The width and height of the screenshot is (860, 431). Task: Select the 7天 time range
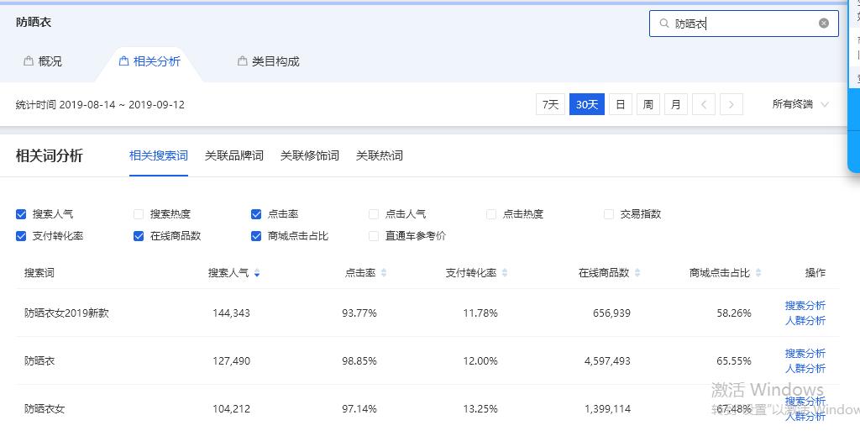point(550,104)
